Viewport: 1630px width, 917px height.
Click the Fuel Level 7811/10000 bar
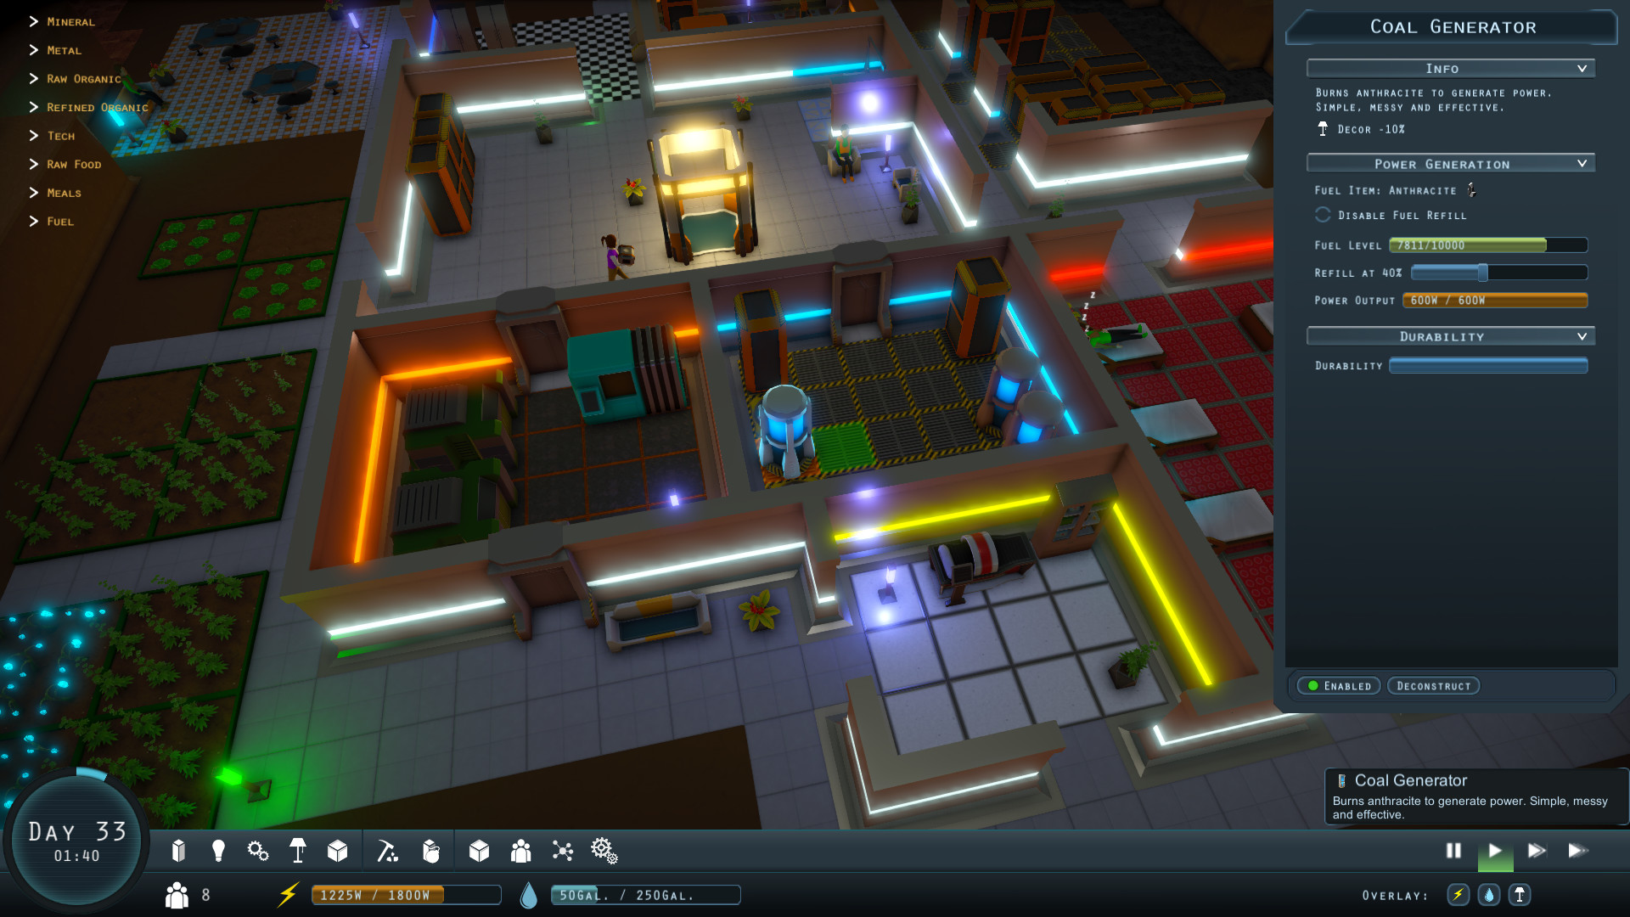[x=1488, y=245]
